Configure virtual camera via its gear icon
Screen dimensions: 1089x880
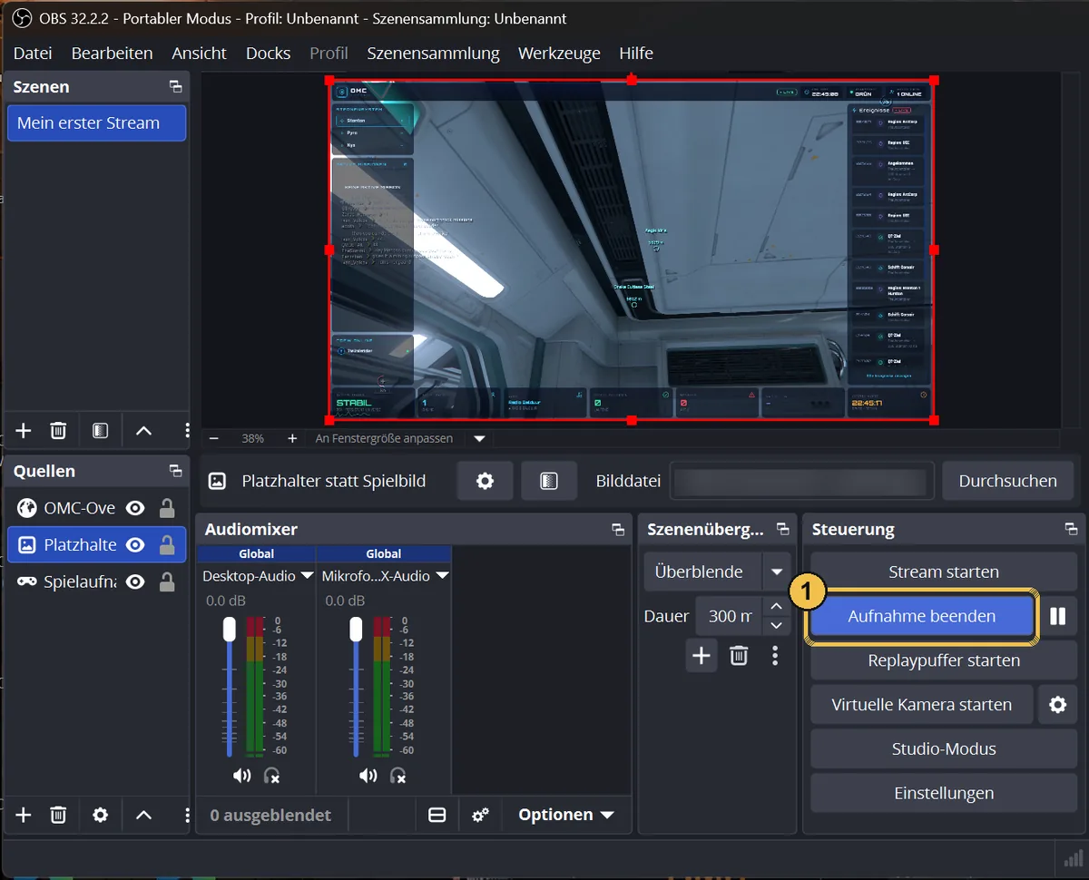(x=1057, y=705)
